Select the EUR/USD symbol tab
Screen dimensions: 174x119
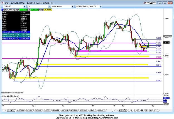(56, 110)
